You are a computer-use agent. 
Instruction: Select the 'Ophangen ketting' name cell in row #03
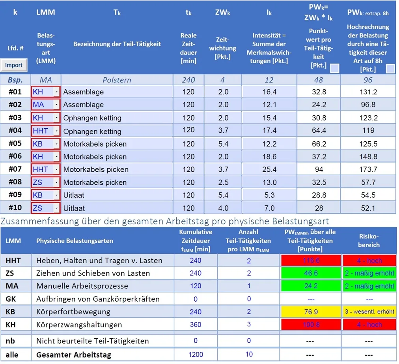(x=117, y=118)
